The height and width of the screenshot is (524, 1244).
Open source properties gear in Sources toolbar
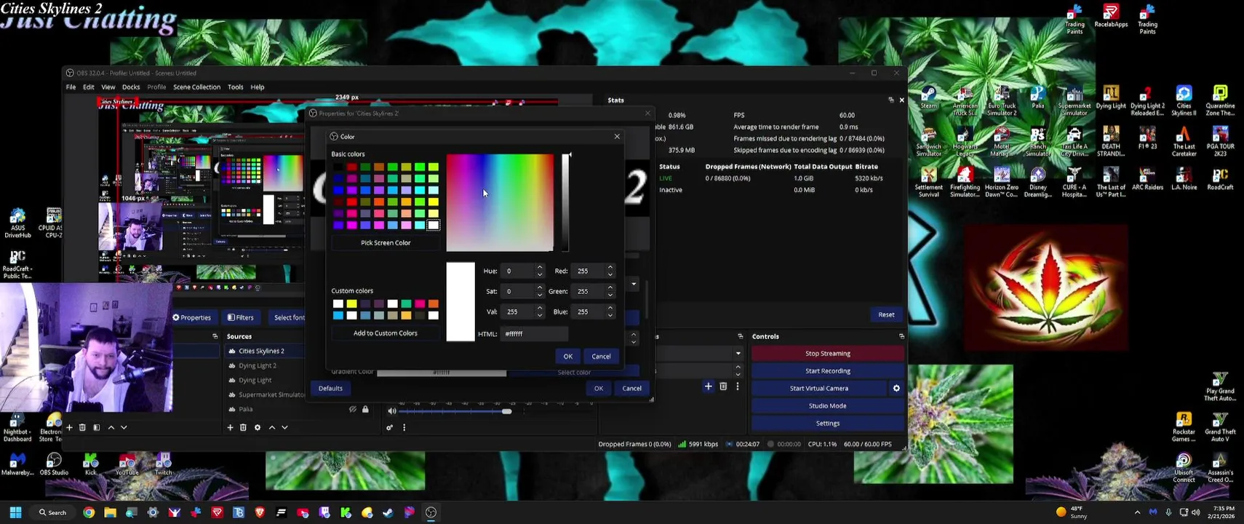[258, 427]
